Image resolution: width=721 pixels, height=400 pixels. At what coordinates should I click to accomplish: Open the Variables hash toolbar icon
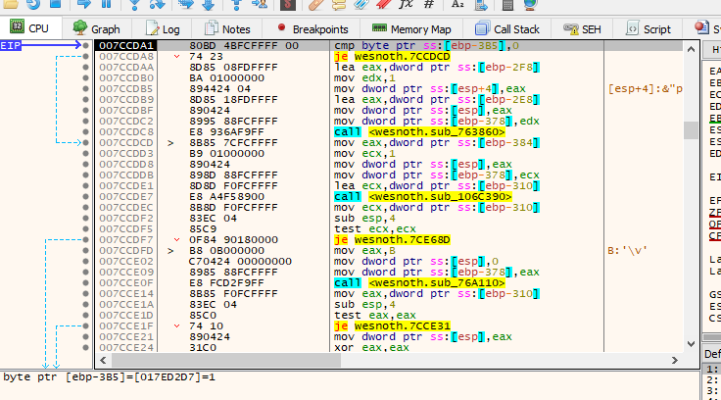tap(428, 5)
